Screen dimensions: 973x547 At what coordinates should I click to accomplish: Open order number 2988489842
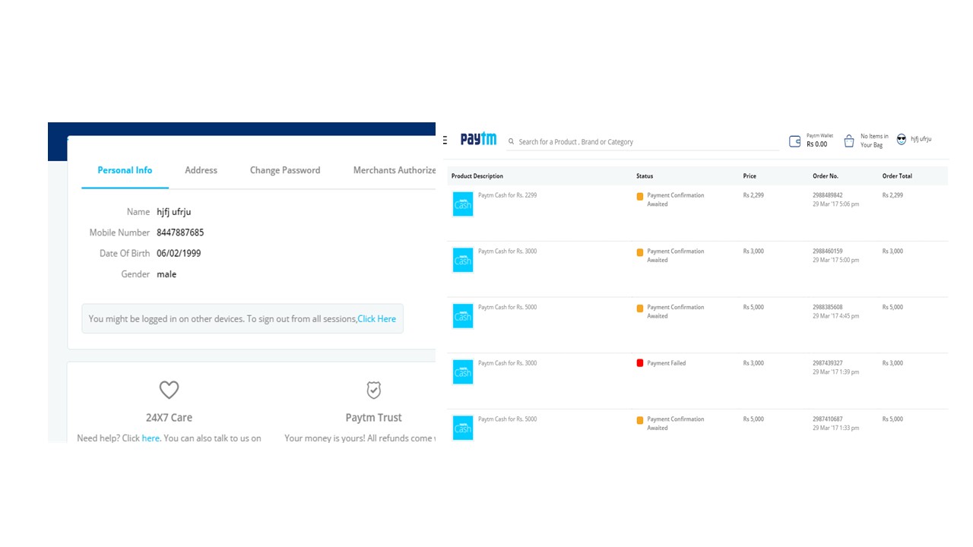(x=827, y=195)
